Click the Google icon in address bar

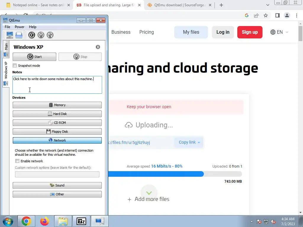coord(247,15)
